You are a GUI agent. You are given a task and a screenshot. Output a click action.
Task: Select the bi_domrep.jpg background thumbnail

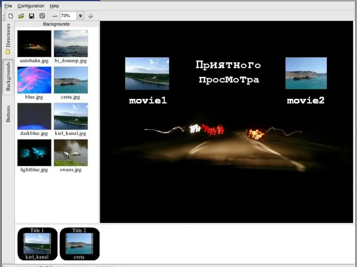71,44
